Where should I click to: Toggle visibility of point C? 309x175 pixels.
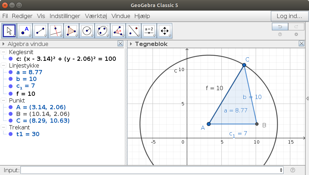pyautogui.click(x=11, y=121)
